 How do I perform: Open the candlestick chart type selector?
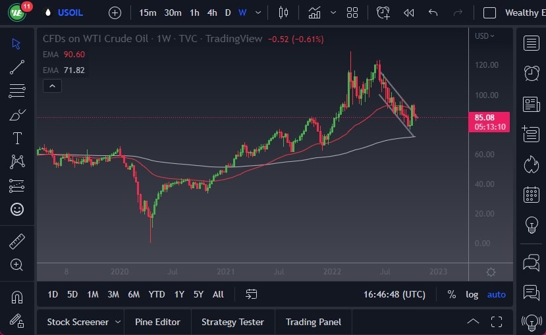(284, 13)
